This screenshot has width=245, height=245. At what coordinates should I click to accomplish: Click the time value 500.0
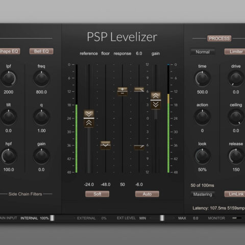click(202, 92)
